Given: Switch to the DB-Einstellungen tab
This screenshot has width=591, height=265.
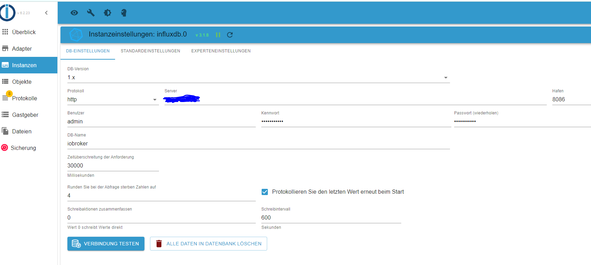Looking at the screenshot, I should click(x=88, y=51).
